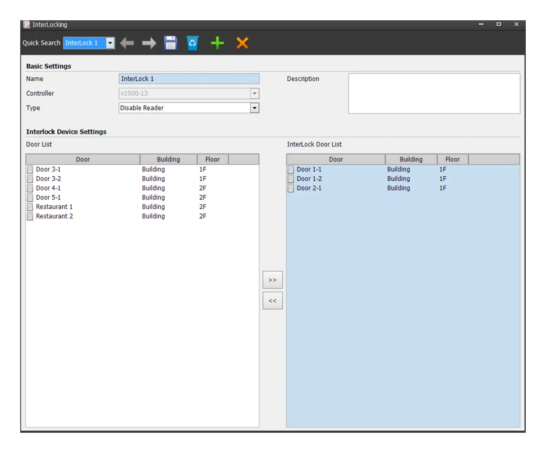Sort InterLock Door List by Floor header
The image size is (546, 453).
click(452, 159)
